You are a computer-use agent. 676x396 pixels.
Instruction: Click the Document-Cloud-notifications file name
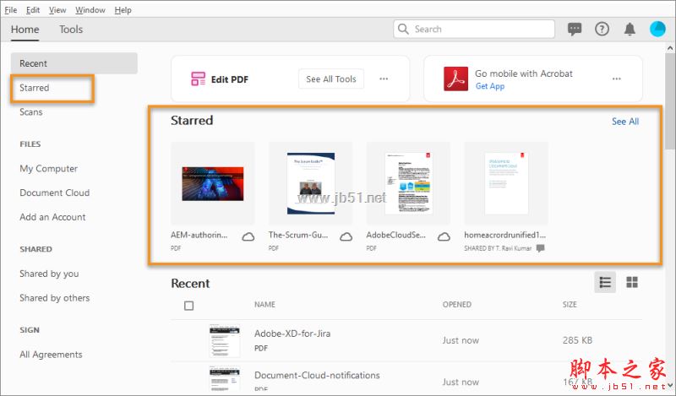click(x=317, y=376)
